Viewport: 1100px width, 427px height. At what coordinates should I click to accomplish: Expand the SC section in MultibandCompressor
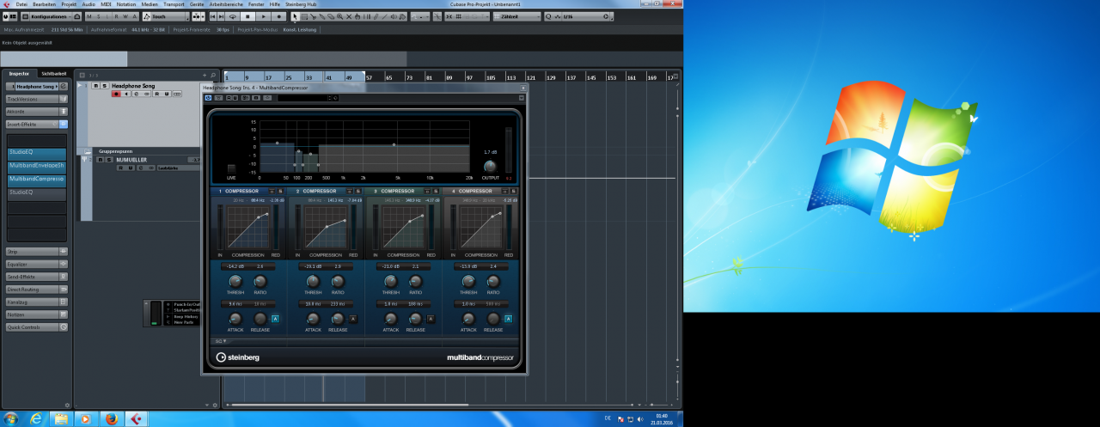[221, 341]
